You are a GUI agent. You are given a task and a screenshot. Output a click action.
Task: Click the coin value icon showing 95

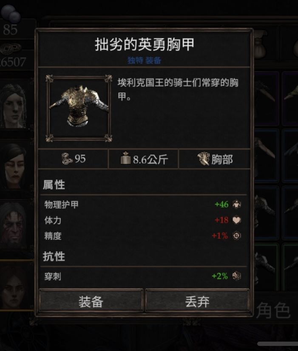(x=67, y=159)
